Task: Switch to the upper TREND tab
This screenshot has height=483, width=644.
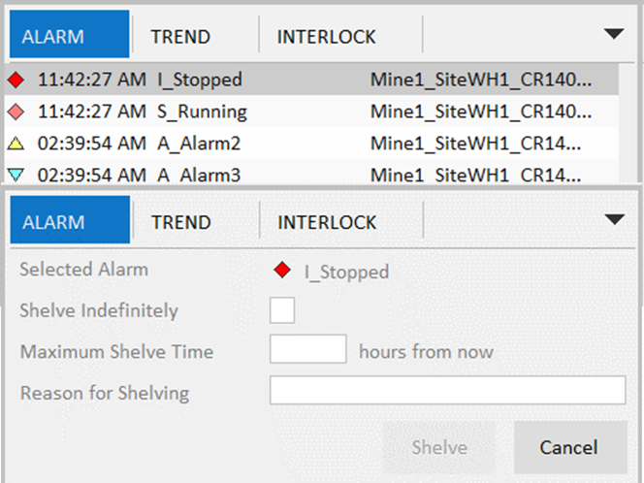Action: tap(180, 37)
